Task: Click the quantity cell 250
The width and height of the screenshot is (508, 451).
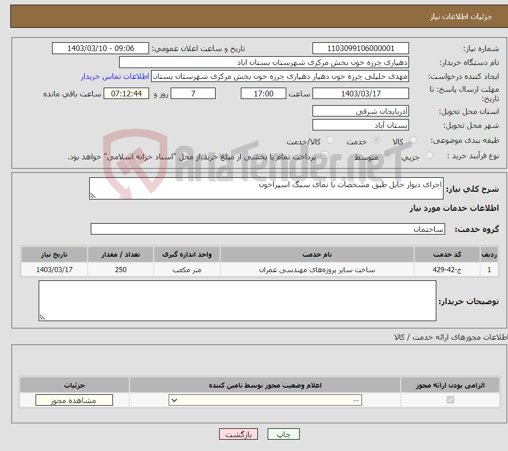Action: click(121, 270)
